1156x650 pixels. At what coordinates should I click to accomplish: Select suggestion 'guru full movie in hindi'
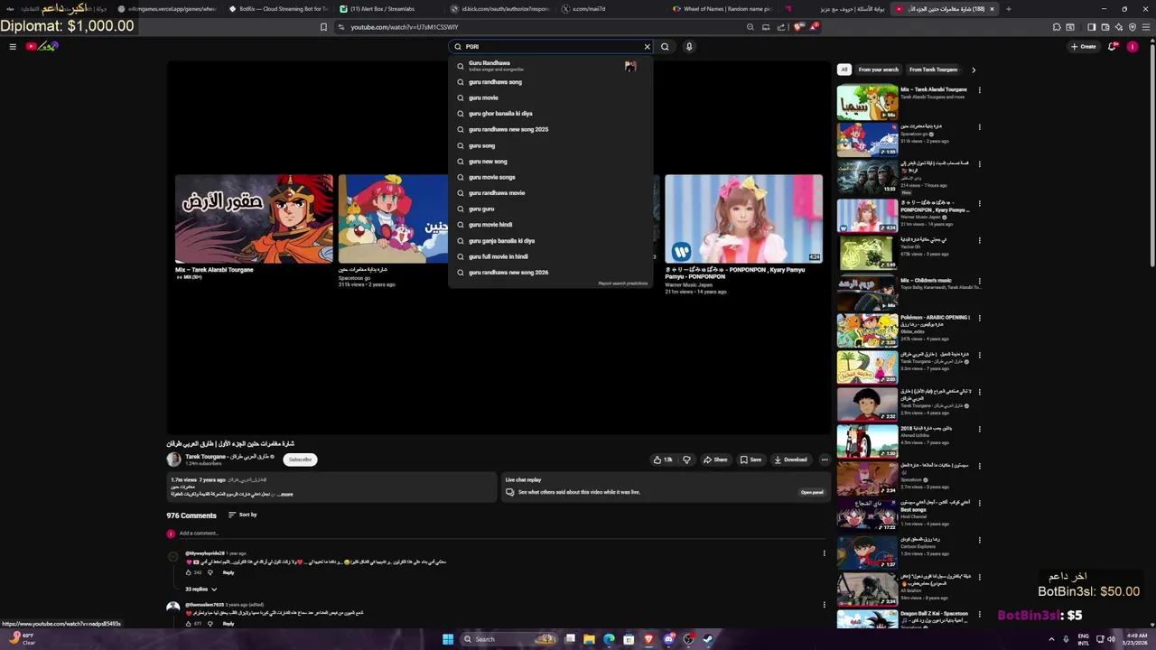tap(551, 256)
